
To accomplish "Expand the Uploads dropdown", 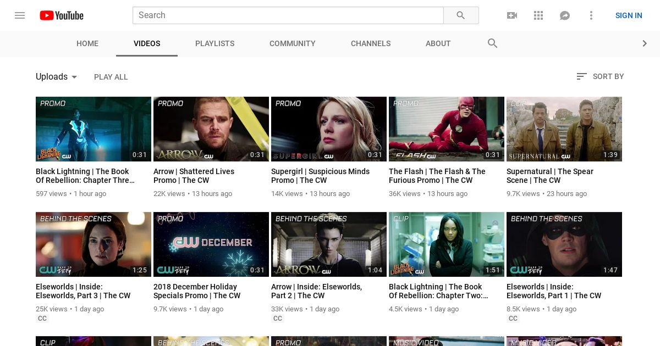I will point(57,77).
